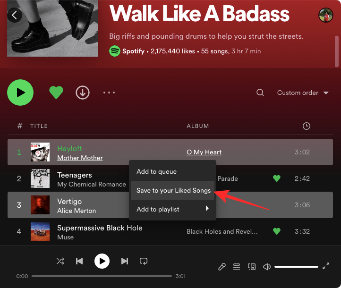Choose Save to your Liked Songs

(173, 190)
